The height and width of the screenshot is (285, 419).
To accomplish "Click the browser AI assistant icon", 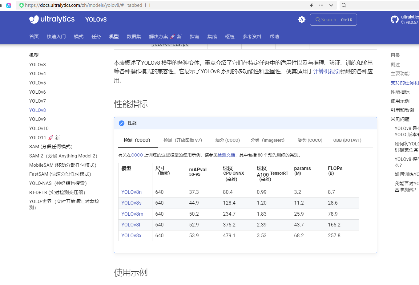I will [9, 5].
